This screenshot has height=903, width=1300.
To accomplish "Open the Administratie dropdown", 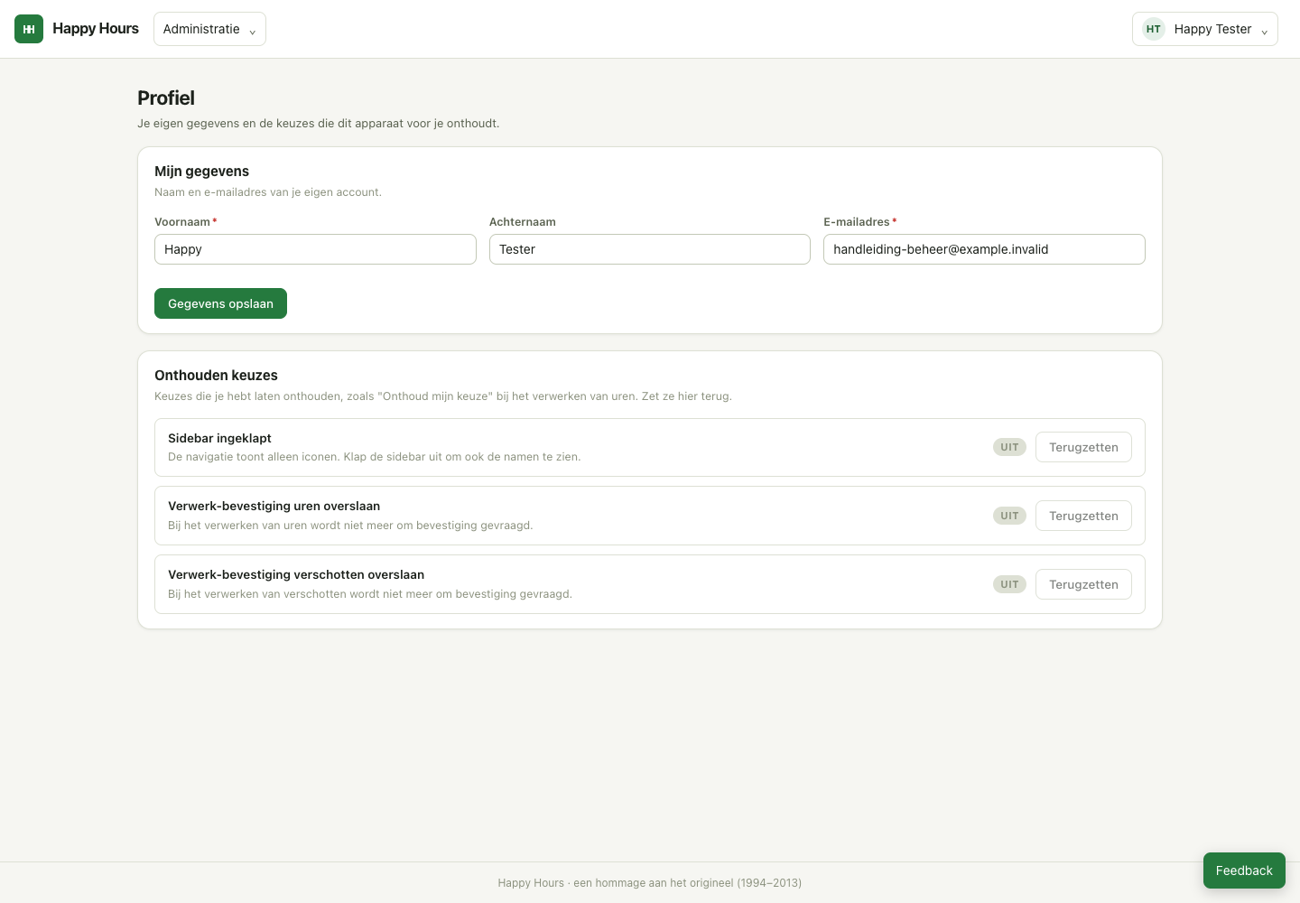I will point(209,29).
